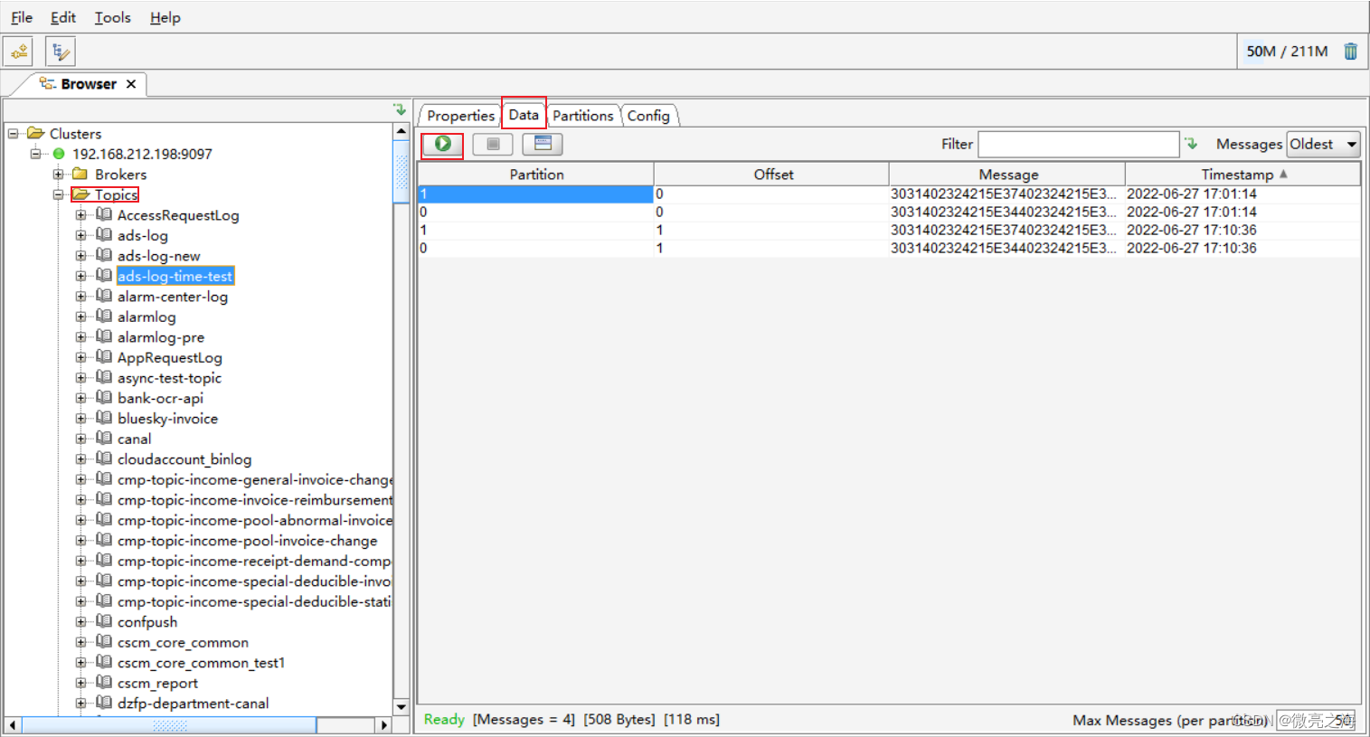Image resolution: width=1370 pixels, height=737 pixels.
Task: Click the trash garbage-collect memory icon
Action: point(1350,52)
